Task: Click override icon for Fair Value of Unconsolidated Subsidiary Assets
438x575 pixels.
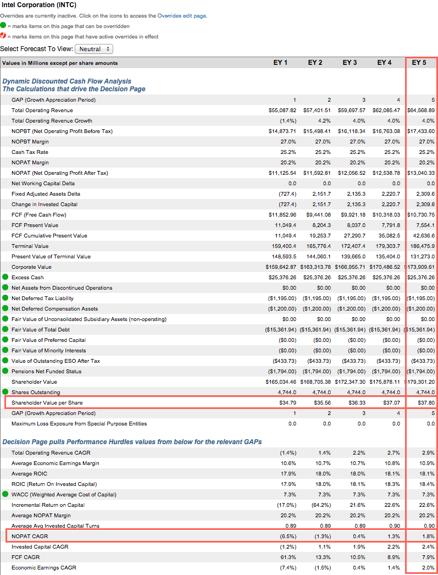Action: [x=5, y=319]
